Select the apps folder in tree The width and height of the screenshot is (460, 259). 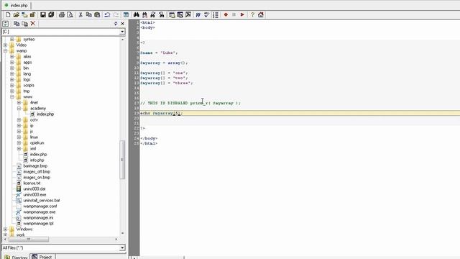point(27,63)
